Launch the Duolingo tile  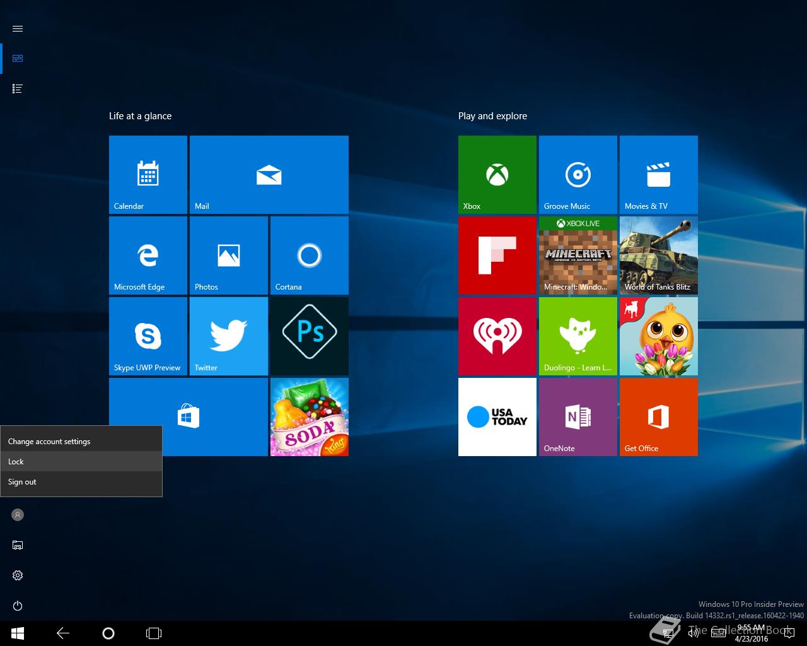click(x=578, y=336)
